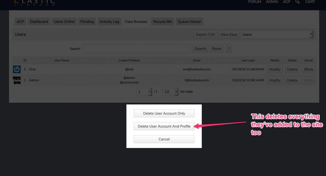Click inside the Search text field
Image resolution: width=326 pixels, height=176 pixels.
[x=137, y=49]
